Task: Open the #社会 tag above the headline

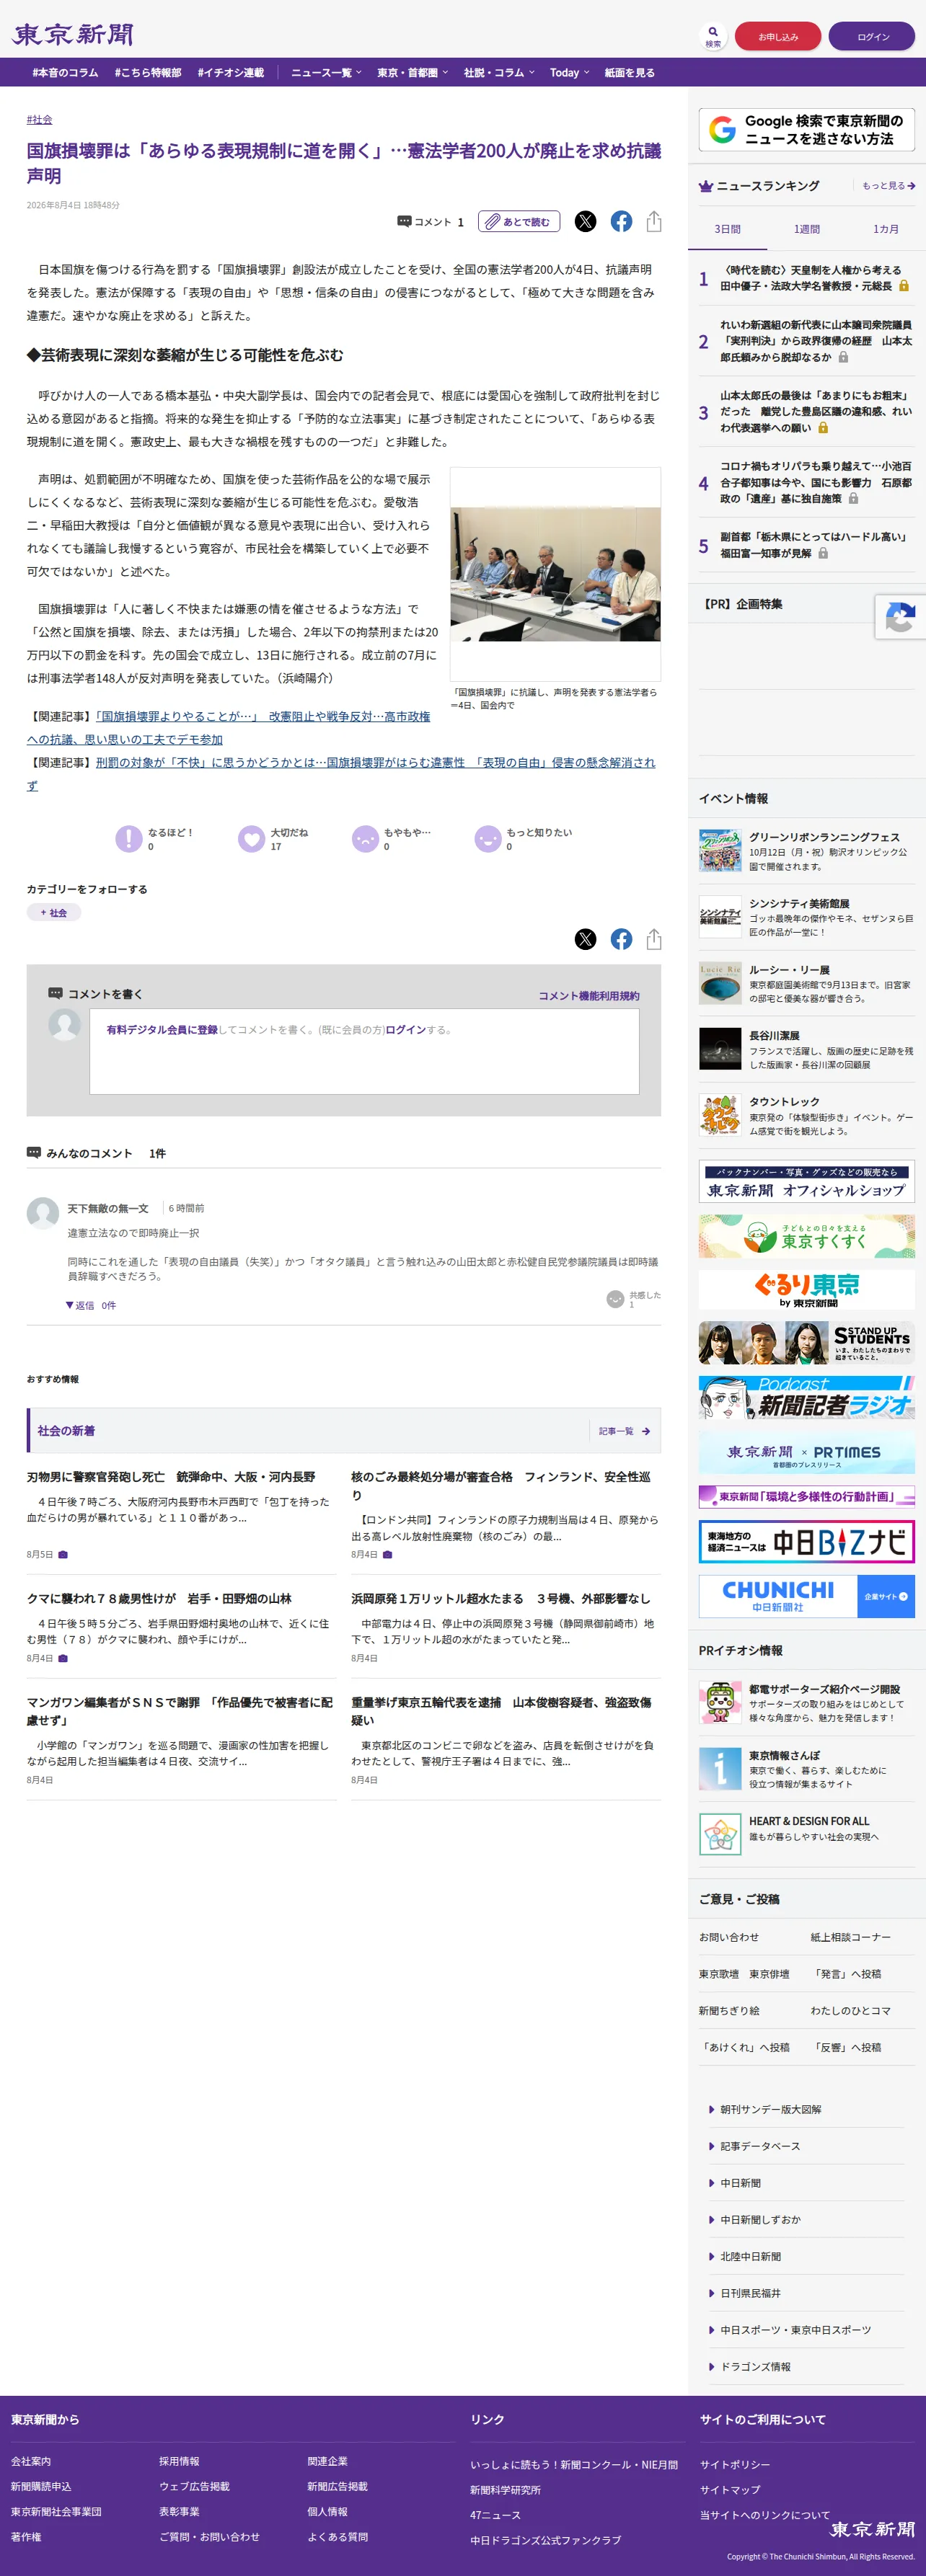Action: click(x=40, y=119)
